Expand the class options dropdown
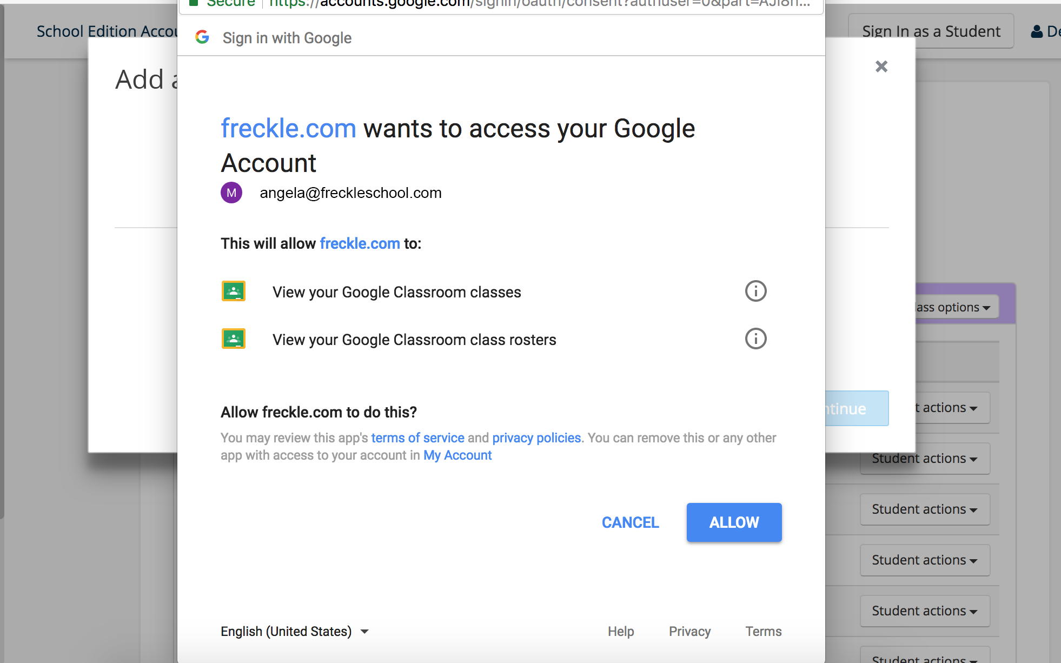This screenshot has width=1061, height=663. [954, 307]
